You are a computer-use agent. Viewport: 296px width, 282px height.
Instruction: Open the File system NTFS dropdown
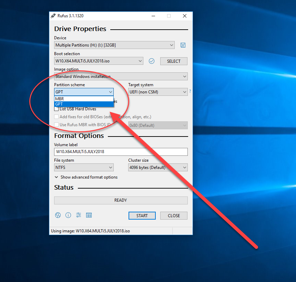[x=84, y=168]
